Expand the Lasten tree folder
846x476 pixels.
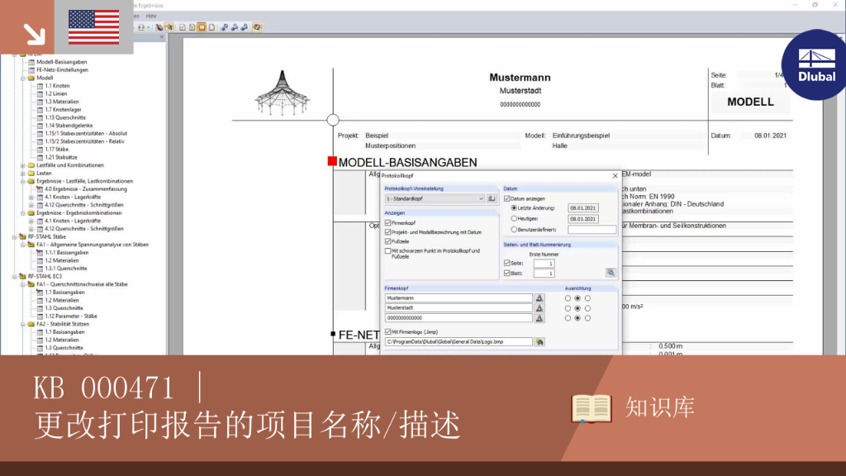click(x=23, y=174)
